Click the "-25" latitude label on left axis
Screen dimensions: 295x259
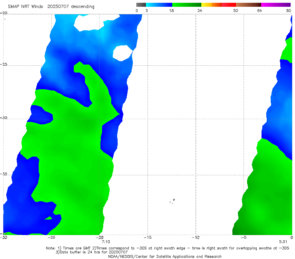(x=4, y=65)
